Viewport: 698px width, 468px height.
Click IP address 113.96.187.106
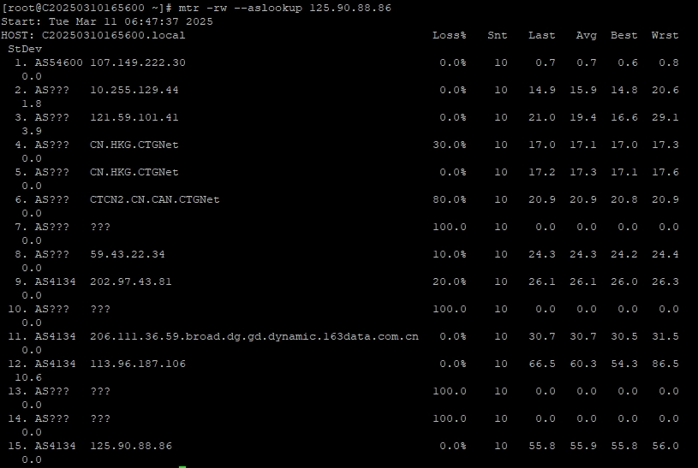pyautogui.click(x=137, y=364)
